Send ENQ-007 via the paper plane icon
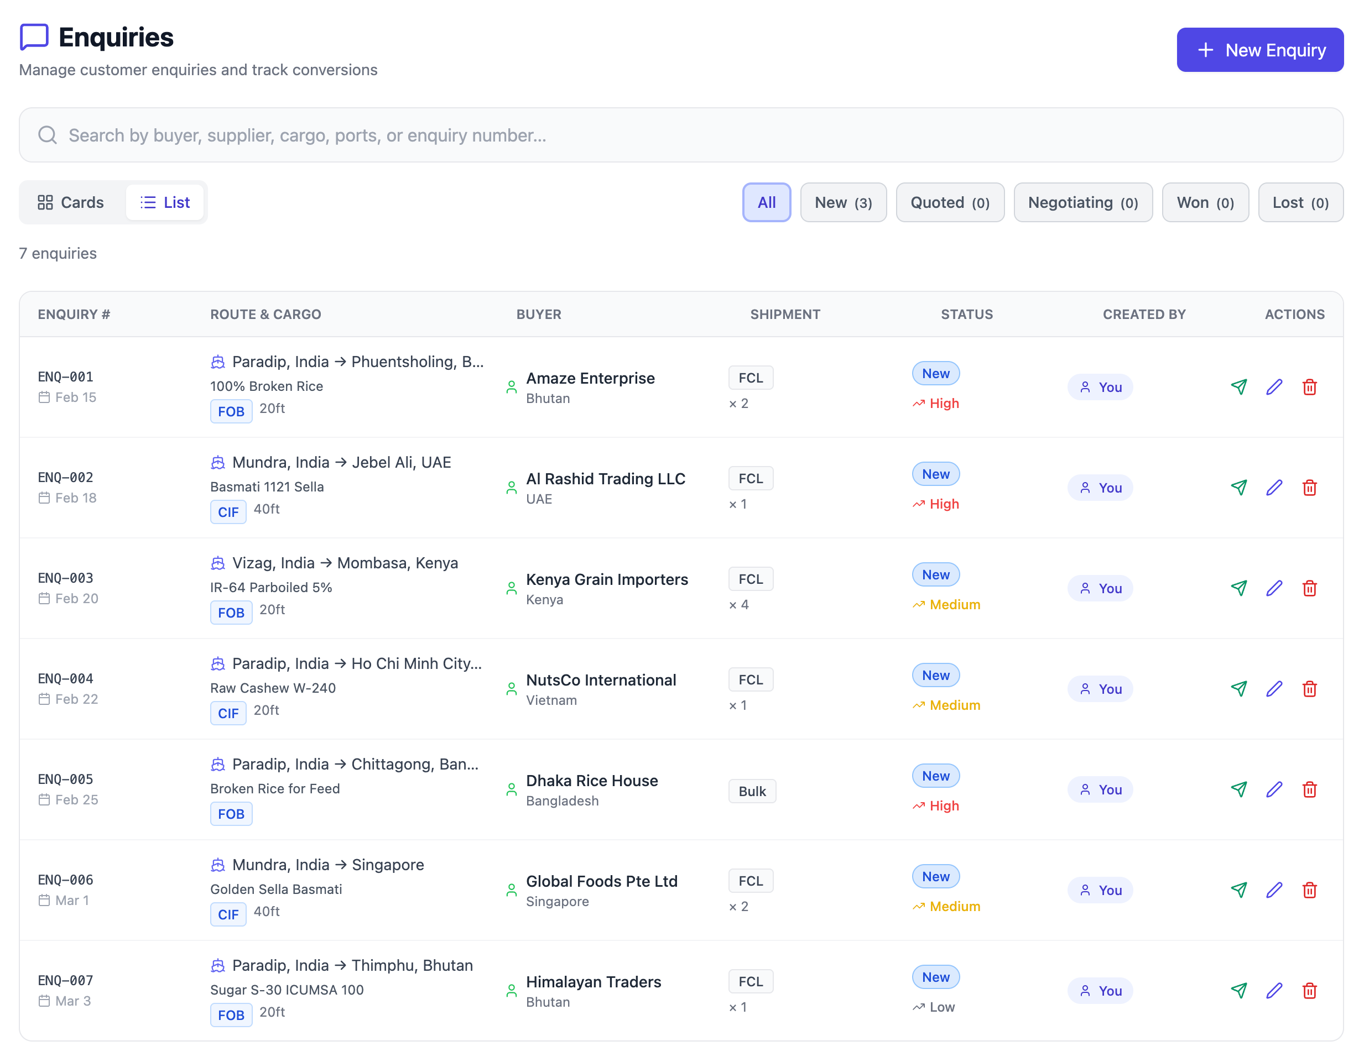This screenshot has height=1062, width=1364. 1239,990
